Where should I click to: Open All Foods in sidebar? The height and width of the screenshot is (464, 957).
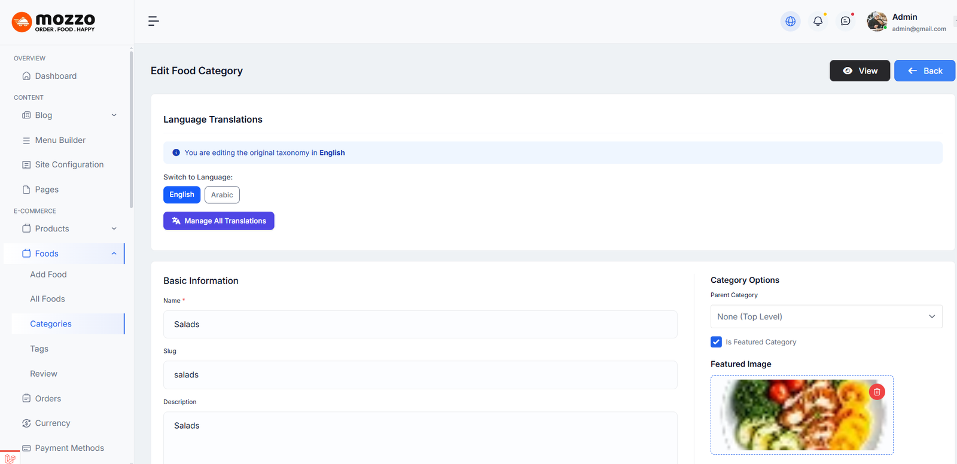click(48, 299)
